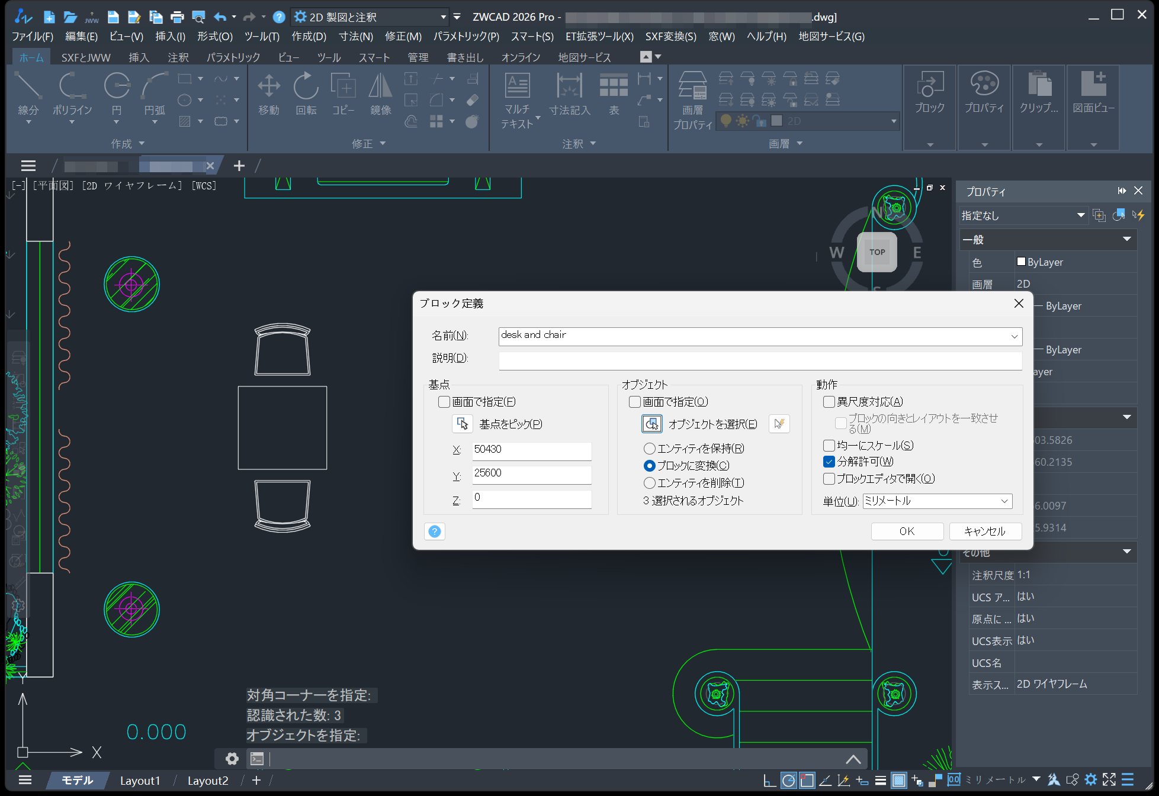Select エンティティを削除(T) radio button
Viewport: 1159px width, 796px height.
pos(650,483)
